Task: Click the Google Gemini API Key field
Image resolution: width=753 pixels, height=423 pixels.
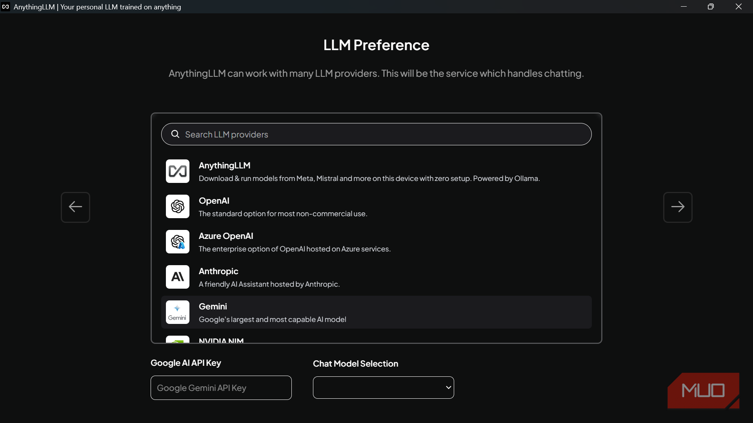Action: 221,388
